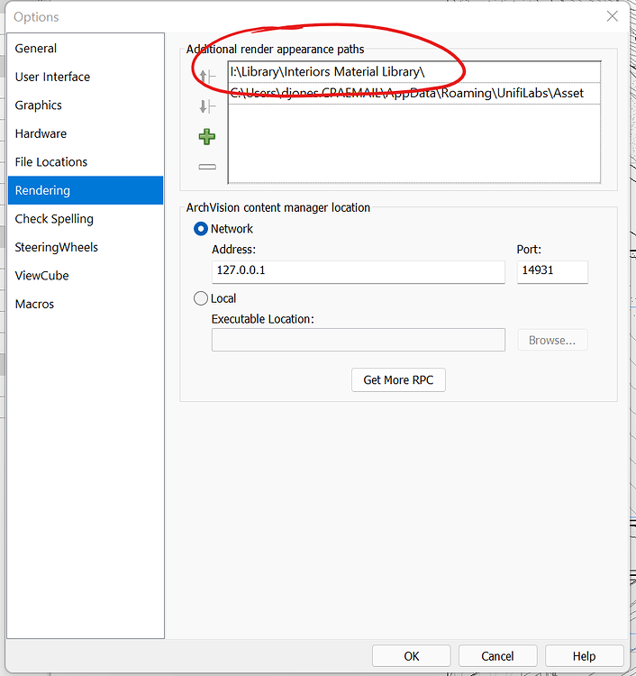
Task: Open the File Locations category
Action: 86,162
